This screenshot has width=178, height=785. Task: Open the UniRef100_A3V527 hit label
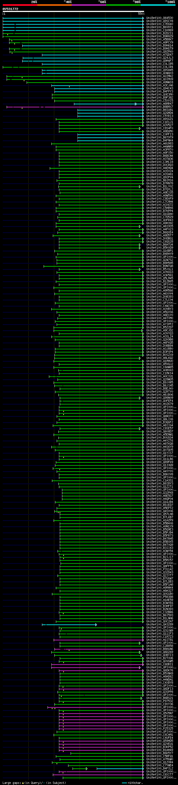click(160, 125)
